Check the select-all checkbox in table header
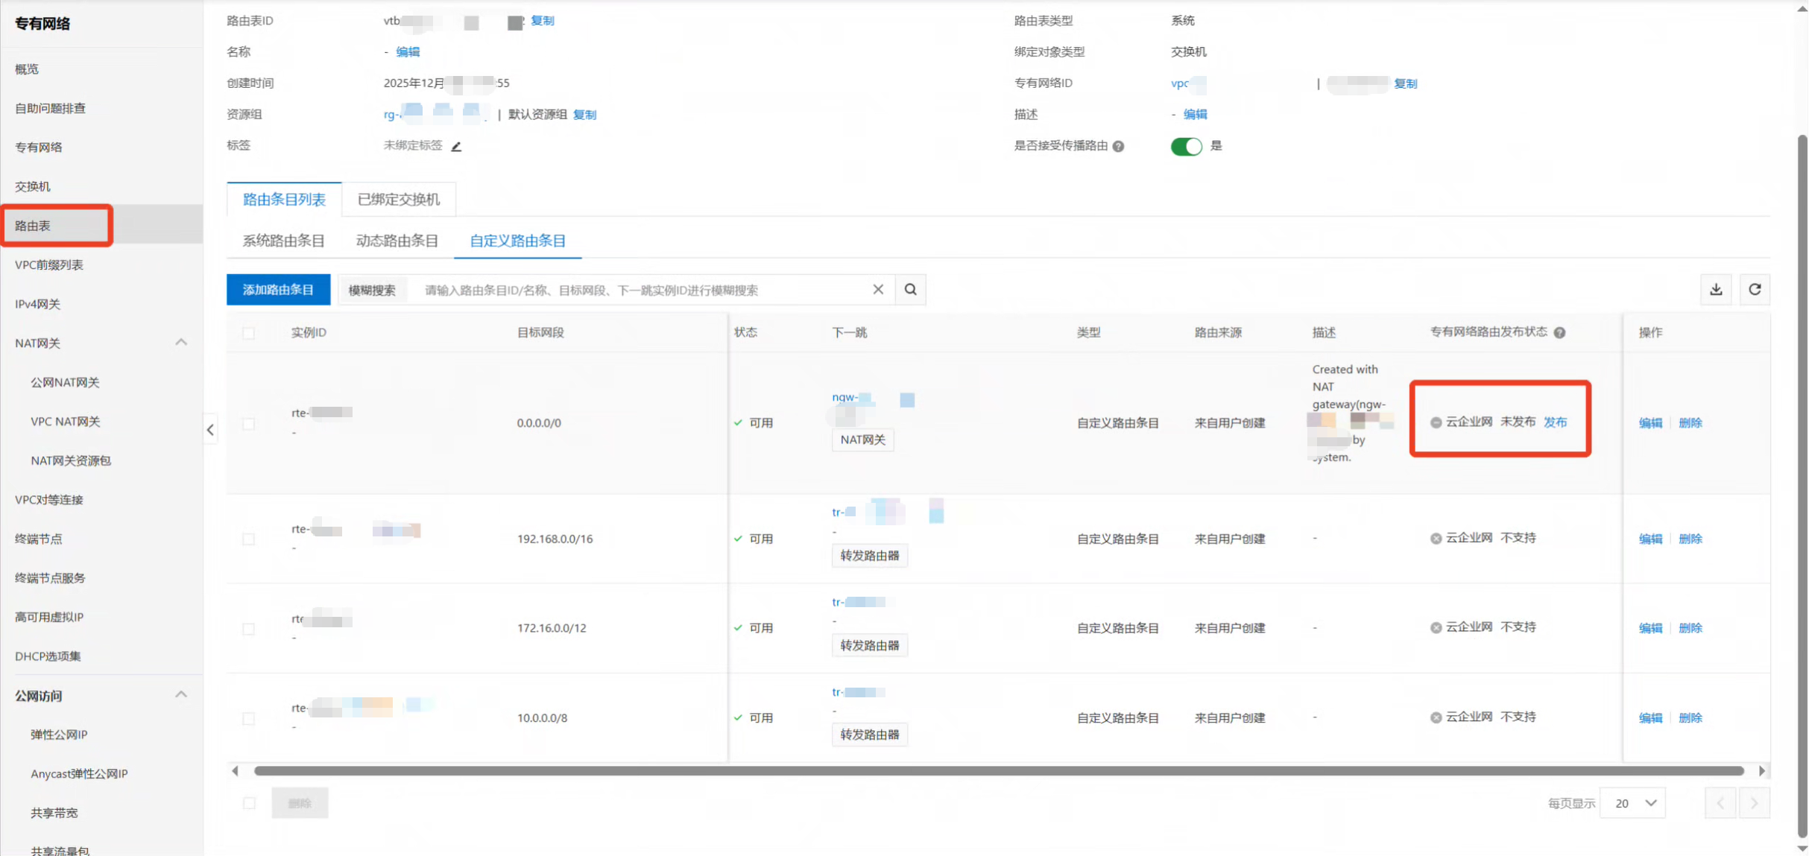Viewport: 1809px width, 856px height. (x=249, y=333)
